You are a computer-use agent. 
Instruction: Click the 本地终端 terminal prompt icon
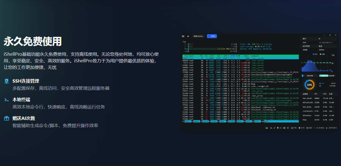7,100
